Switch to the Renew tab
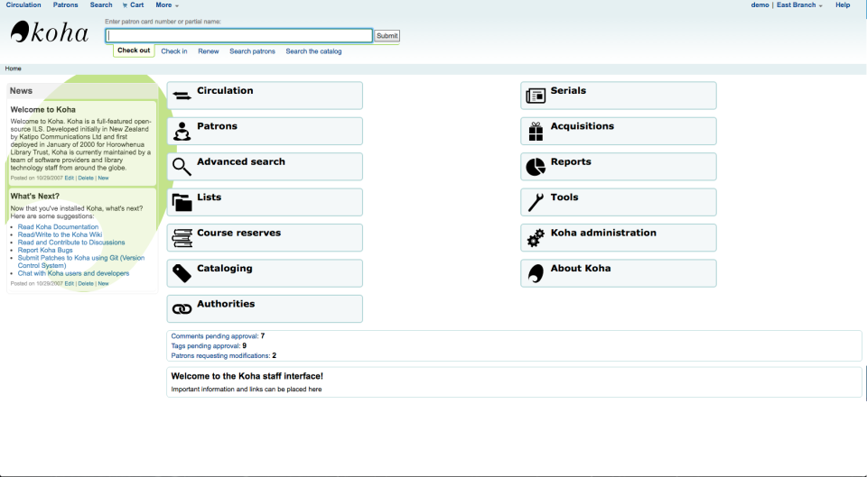The width and height of the screenshot is (867, 477). point(209,51)
